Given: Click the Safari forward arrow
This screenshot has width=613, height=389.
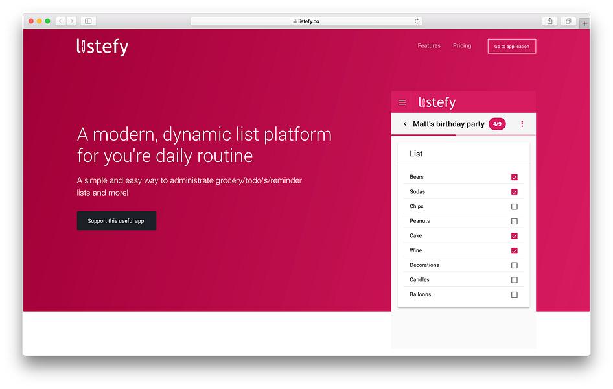Looking at the screenshot, I should pyautogui.click(x=71, y=21).
